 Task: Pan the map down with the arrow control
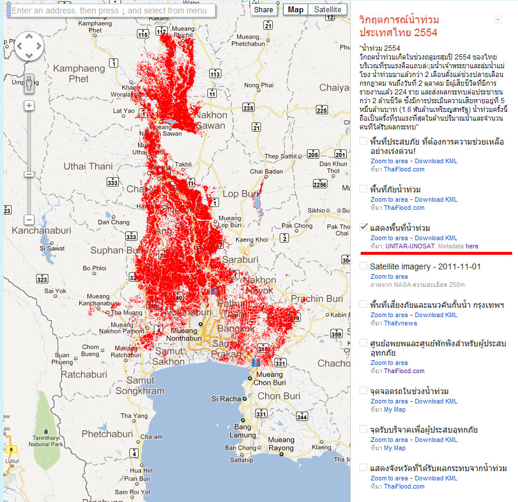[29, 55]
